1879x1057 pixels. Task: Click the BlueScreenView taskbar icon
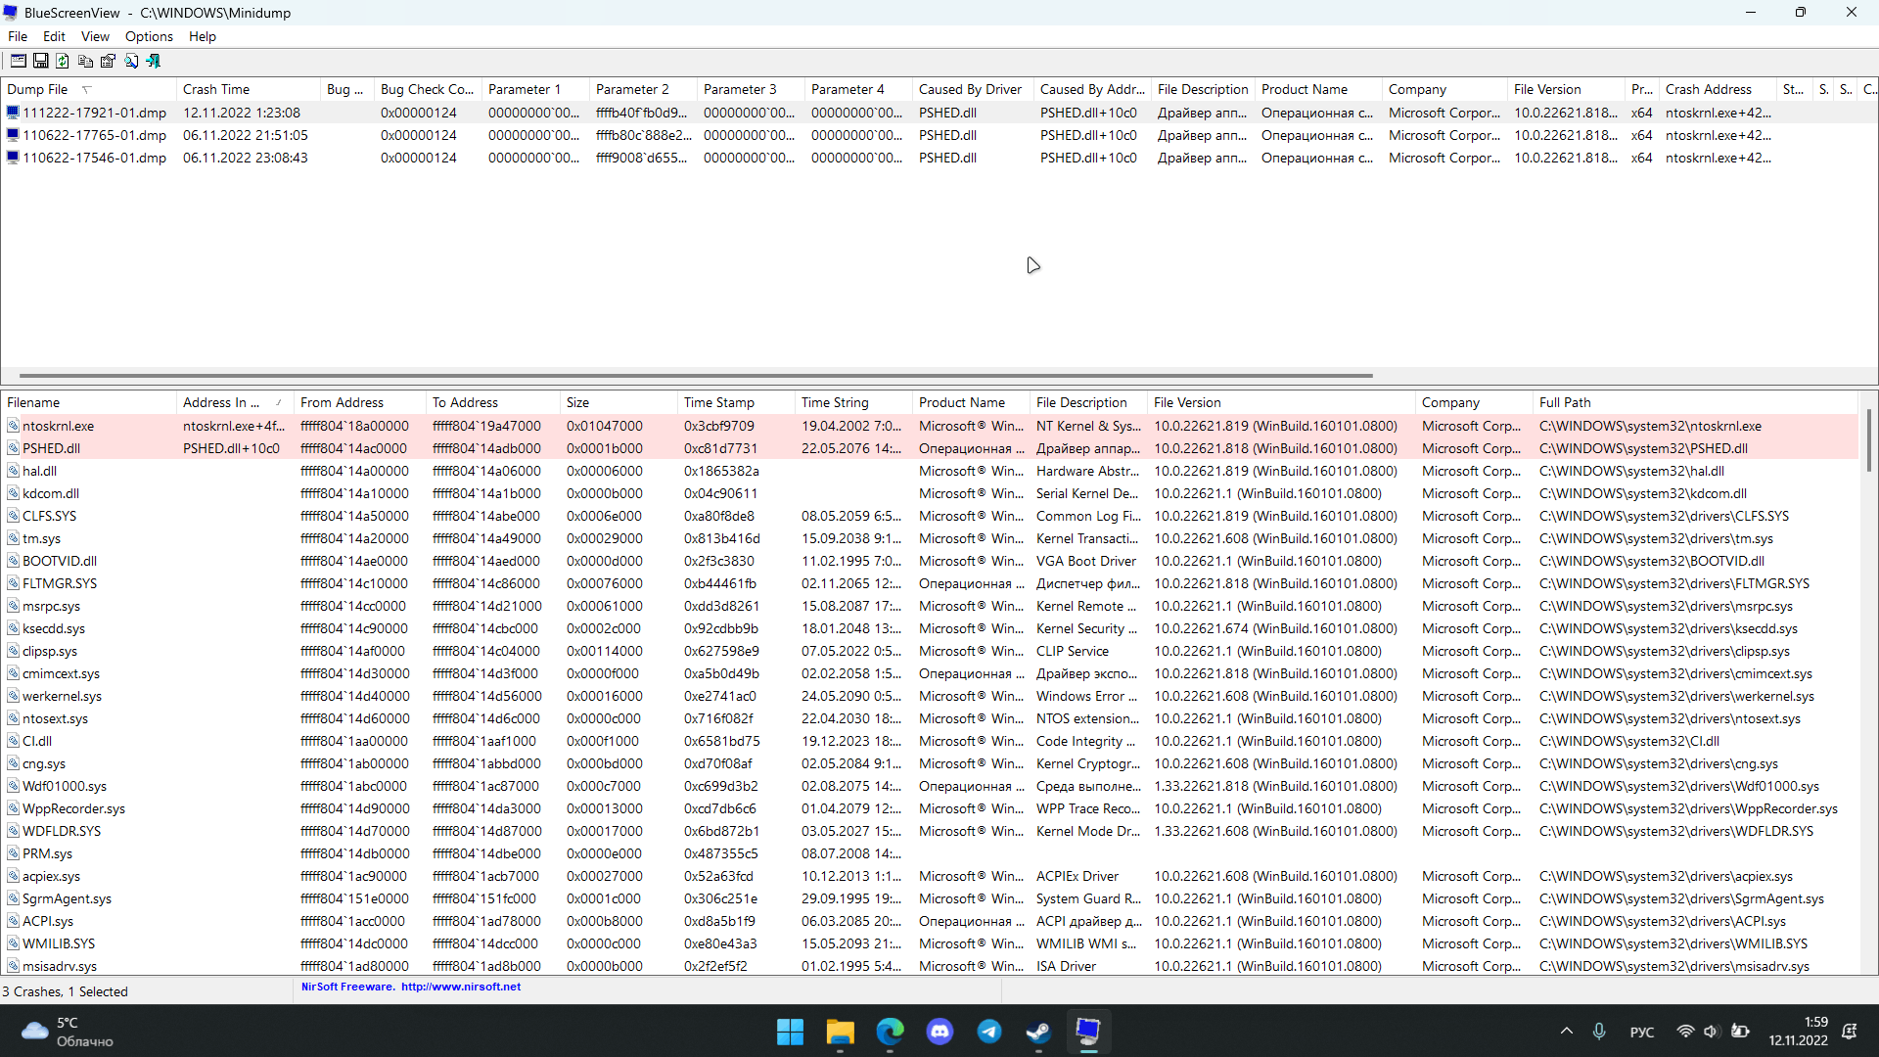pos(1088,1032)
